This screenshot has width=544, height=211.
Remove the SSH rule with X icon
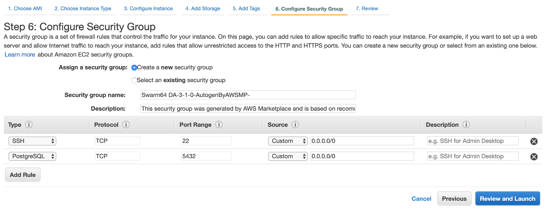[x=534, y=141]
